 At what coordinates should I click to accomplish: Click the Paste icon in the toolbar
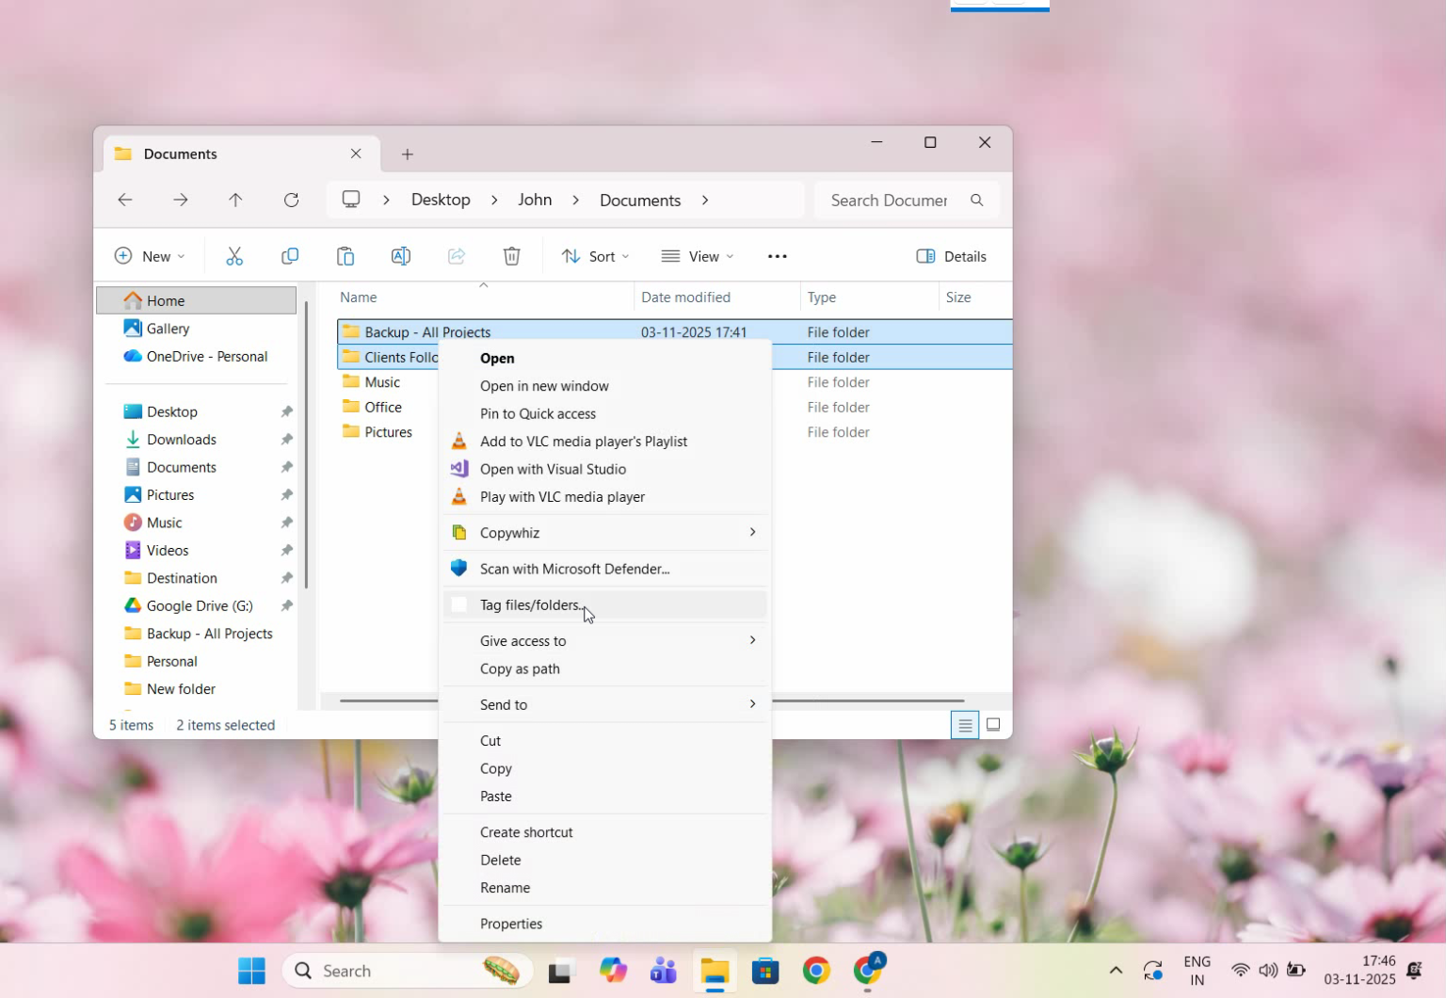coord(345,255)
